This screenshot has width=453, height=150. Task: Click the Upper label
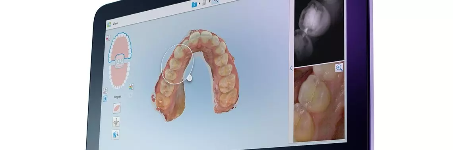tap(118, 97)
